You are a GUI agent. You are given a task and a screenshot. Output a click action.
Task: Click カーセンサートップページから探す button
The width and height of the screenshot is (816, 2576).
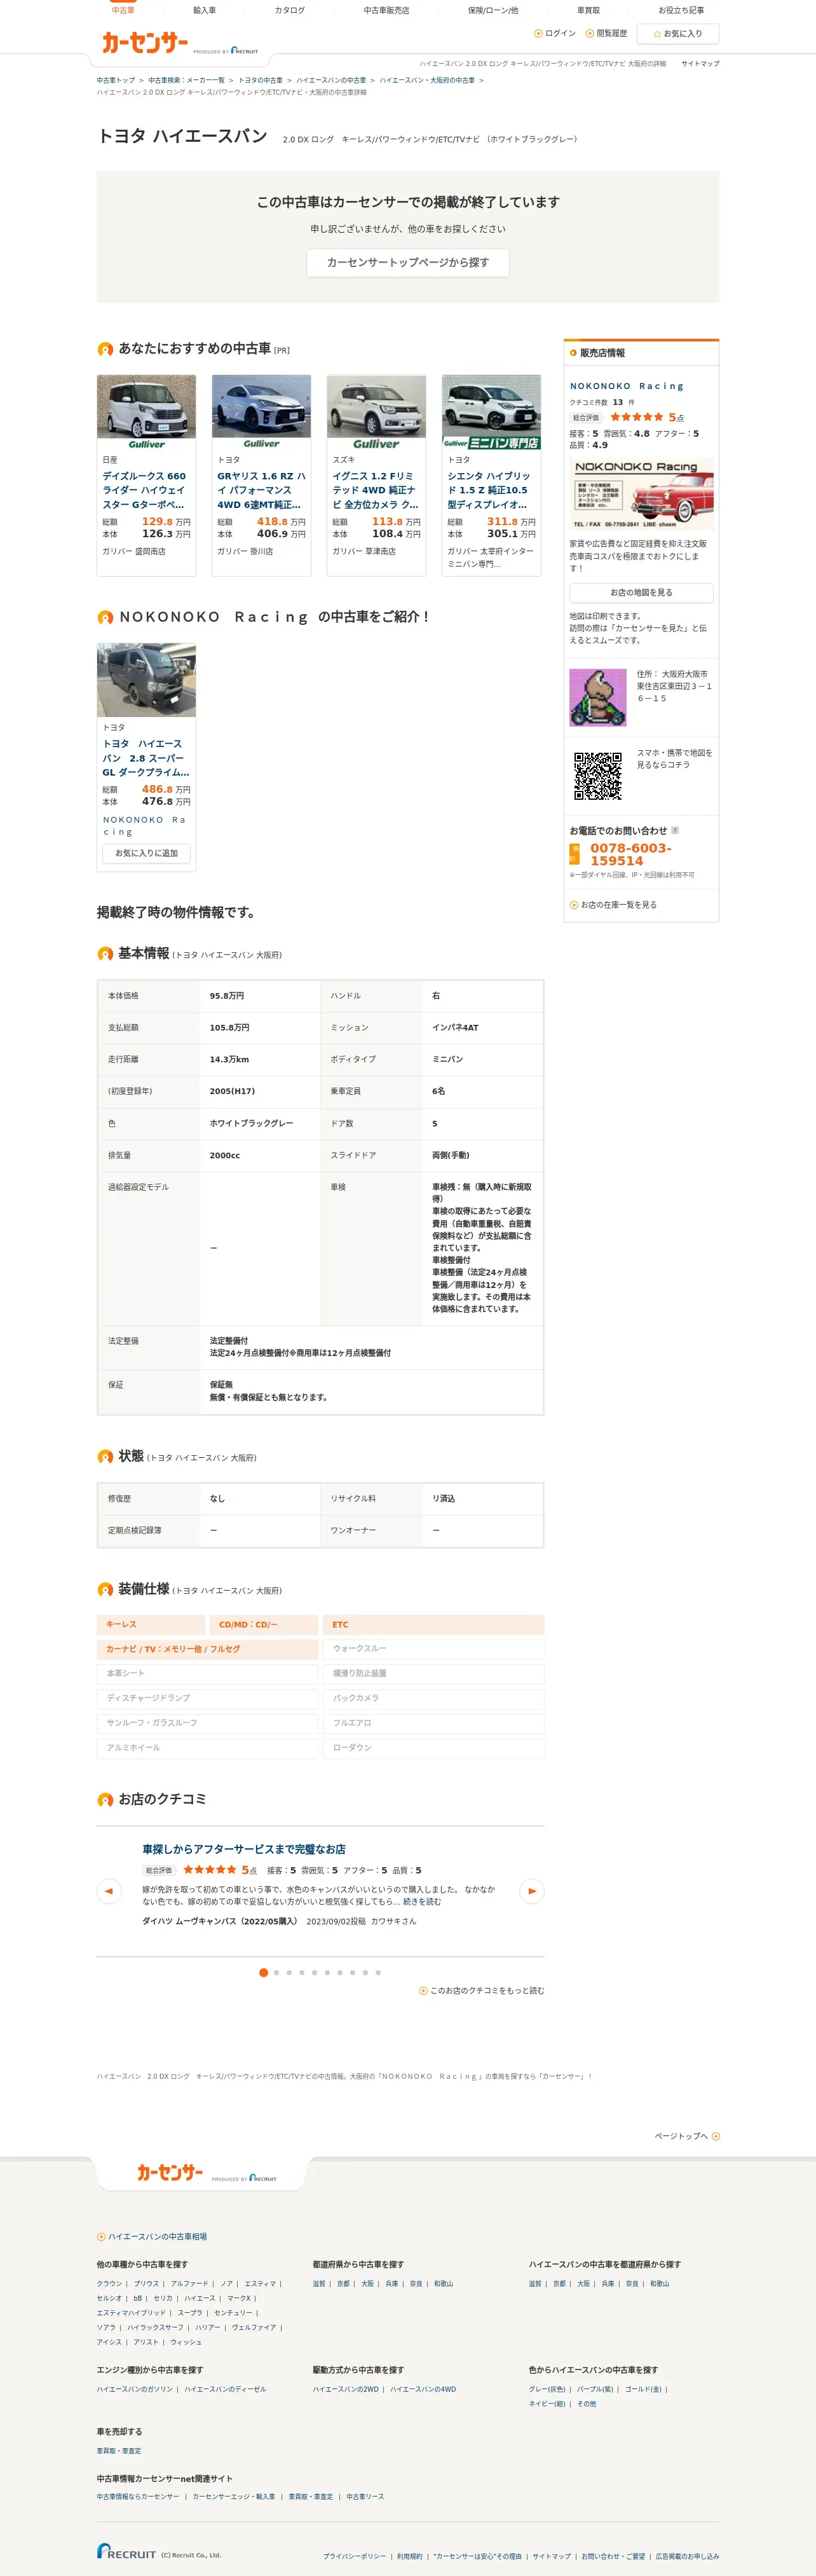click(x=408, y=262)
